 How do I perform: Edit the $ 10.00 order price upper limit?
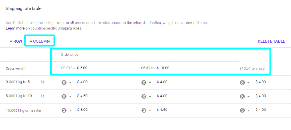pos(188,68)
